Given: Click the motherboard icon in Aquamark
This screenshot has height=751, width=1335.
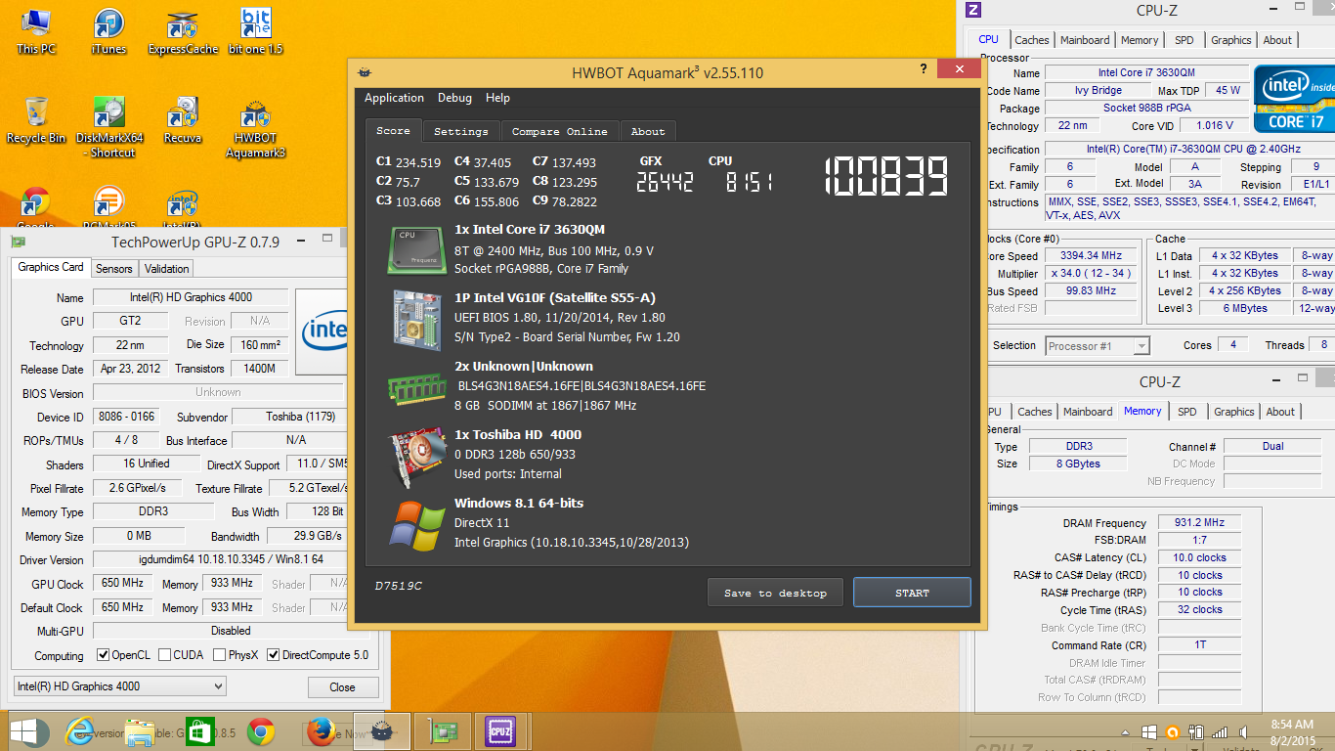Looking at the screenshot, I should tap(418, 321).
